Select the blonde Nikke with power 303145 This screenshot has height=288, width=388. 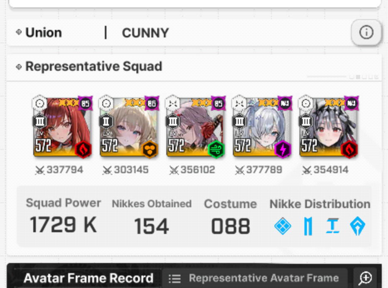(x=129, y=127)
